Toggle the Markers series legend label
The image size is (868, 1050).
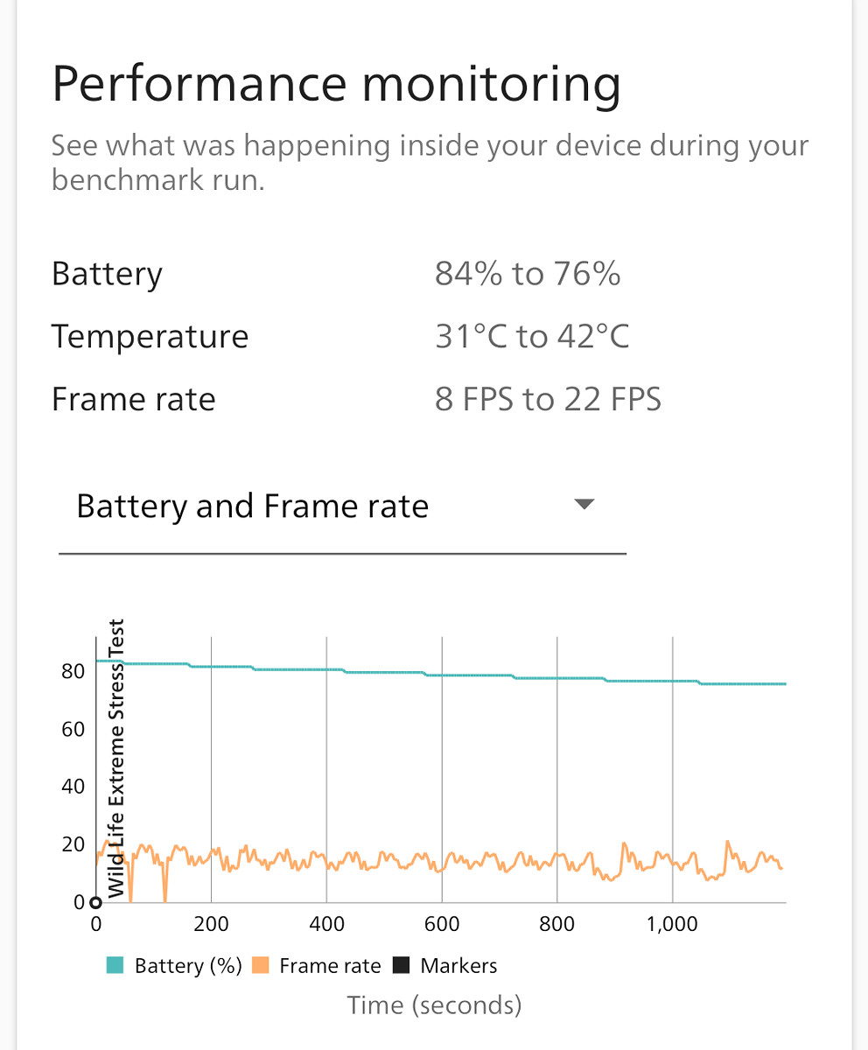coord(458,966)
